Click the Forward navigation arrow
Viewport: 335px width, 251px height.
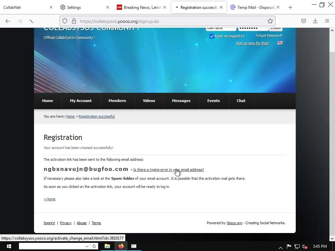pyautogui.click(x=20, y=21)
